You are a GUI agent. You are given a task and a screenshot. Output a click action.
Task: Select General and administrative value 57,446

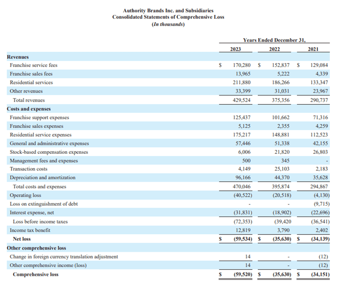(x=243, y=143)
